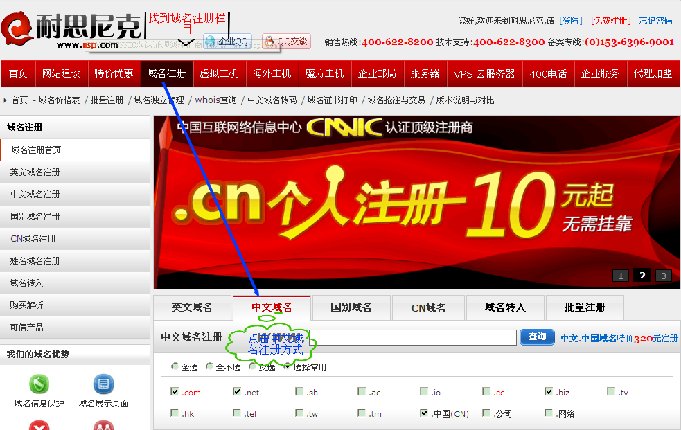Viewport: 681px width, 430px height.
Task: Select the 全选 radio button
Action: pyautogui.click(x=175, y=366)
